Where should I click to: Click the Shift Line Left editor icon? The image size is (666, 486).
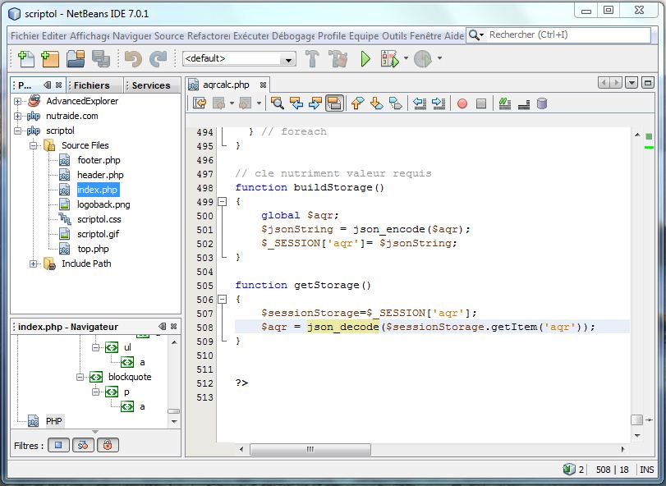coord(420,103)
